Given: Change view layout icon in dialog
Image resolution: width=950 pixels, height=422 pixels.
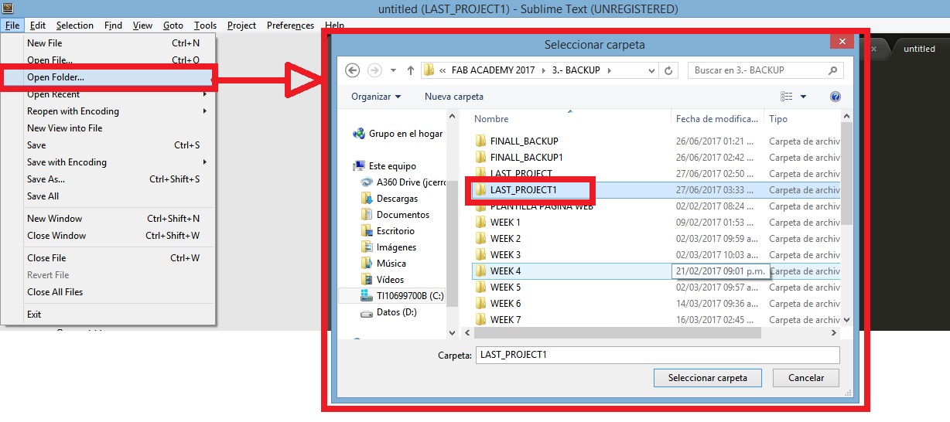Looking at the screenshot, I should [787, 97].
